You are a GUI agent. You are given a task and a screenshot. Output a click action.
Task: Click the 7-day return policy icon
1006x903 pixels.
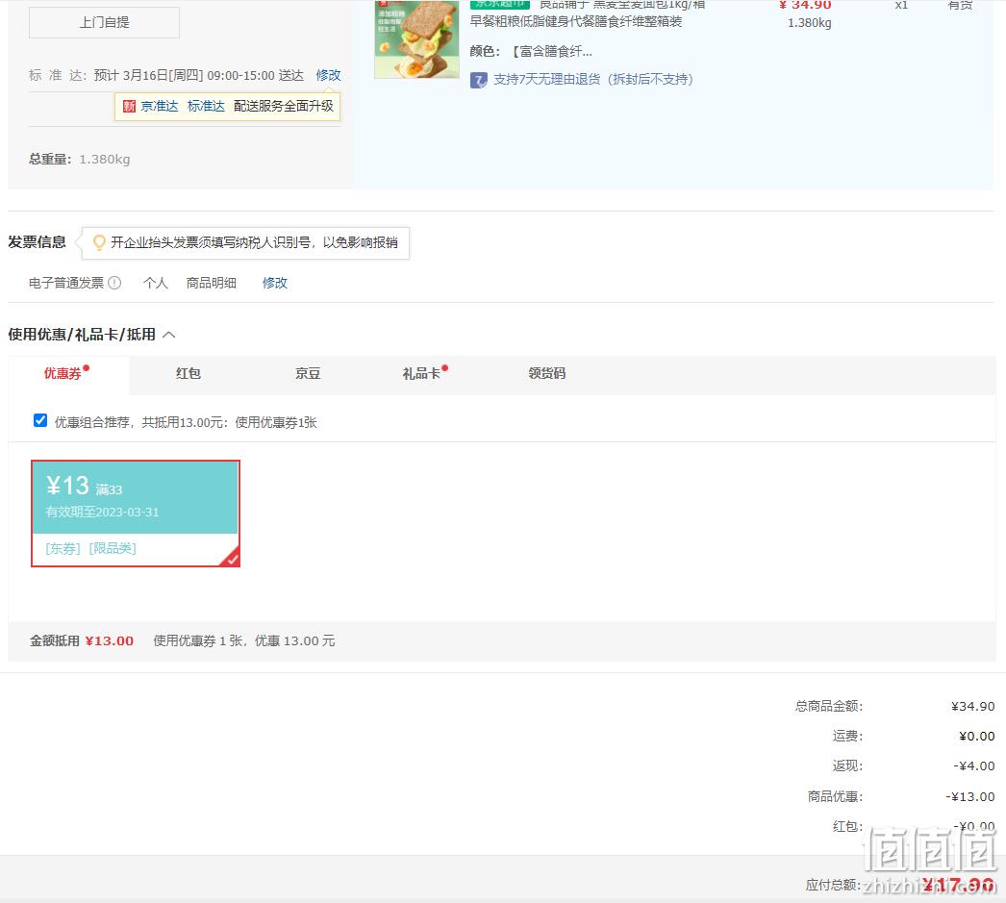tap(479, 80)
